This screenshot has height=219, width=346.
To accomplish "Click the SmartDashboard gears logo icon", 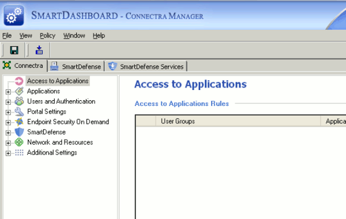I will [x=14, y=16].
